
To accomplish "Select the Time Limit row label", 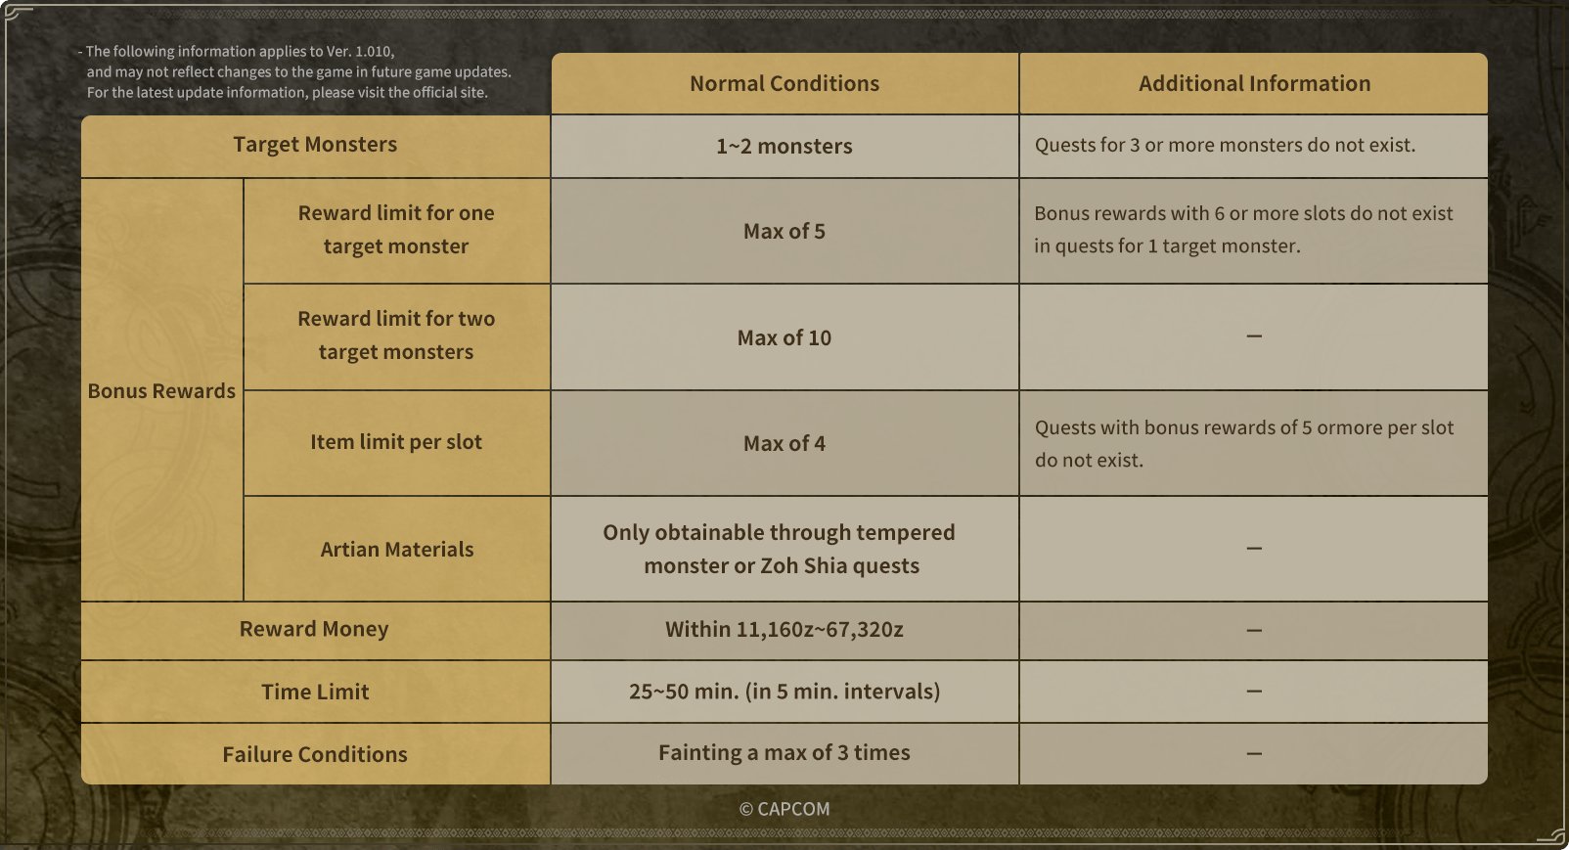I will tap(315, 693).
